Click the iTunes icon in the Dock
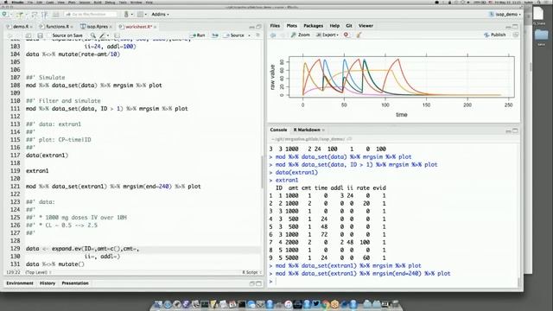 pos(288,304)
